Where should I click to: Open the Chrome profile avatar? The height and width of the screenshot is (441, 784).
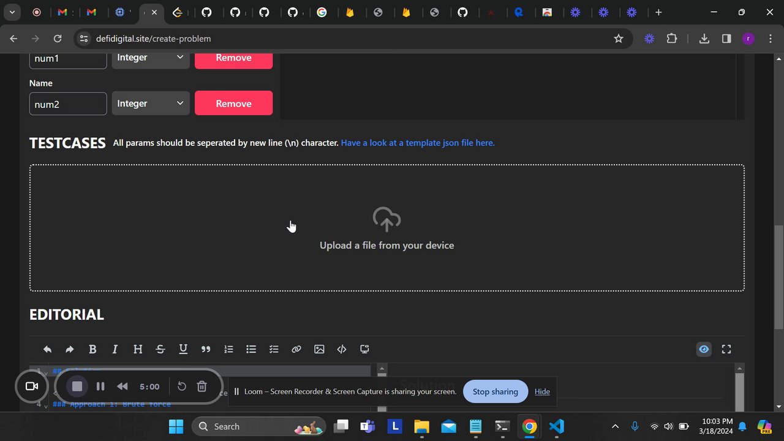pos(748,39)
